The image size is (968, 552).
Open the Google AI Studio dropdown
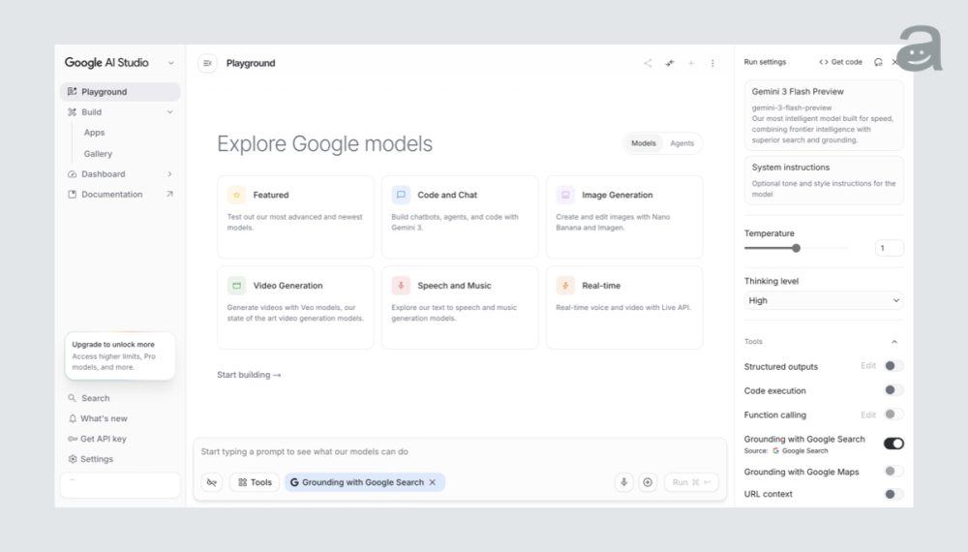(x=171, y=63)
